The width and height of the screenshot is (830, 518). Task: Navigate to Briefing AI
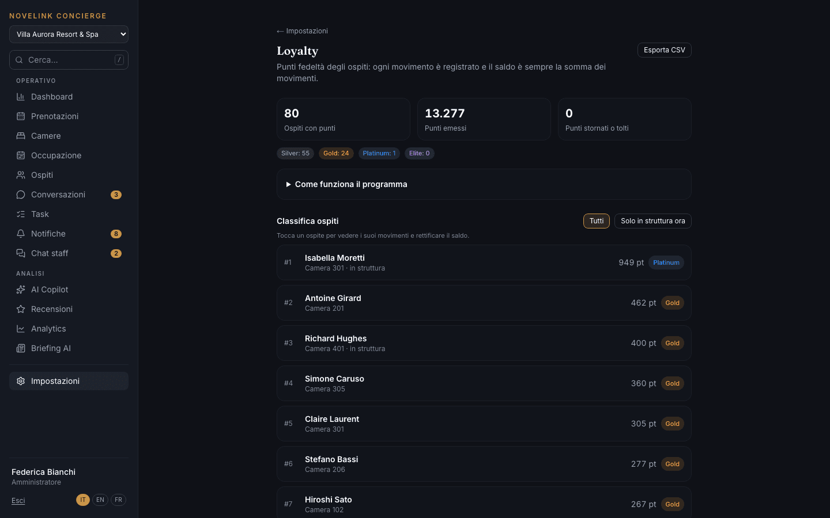[69, 348]
